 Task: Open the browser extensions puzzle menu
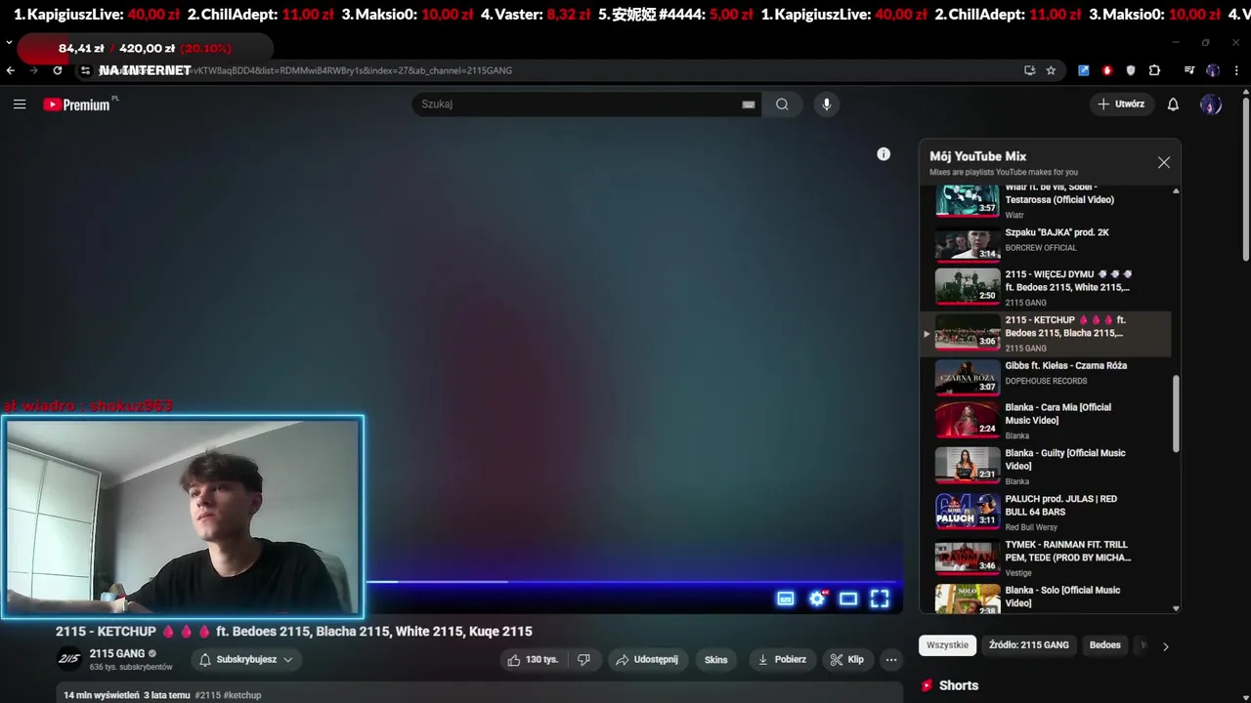click(x=1154, y=70)
